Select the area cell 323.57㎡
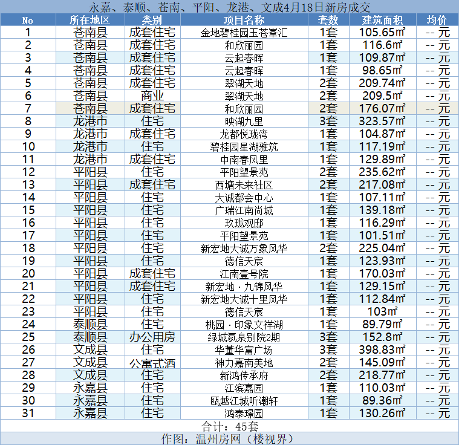 coord(382,121)
